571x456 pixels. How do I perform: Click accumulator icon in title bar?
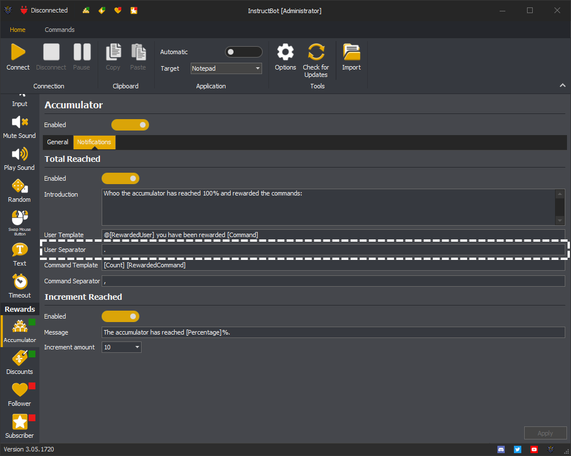[86, 11]
